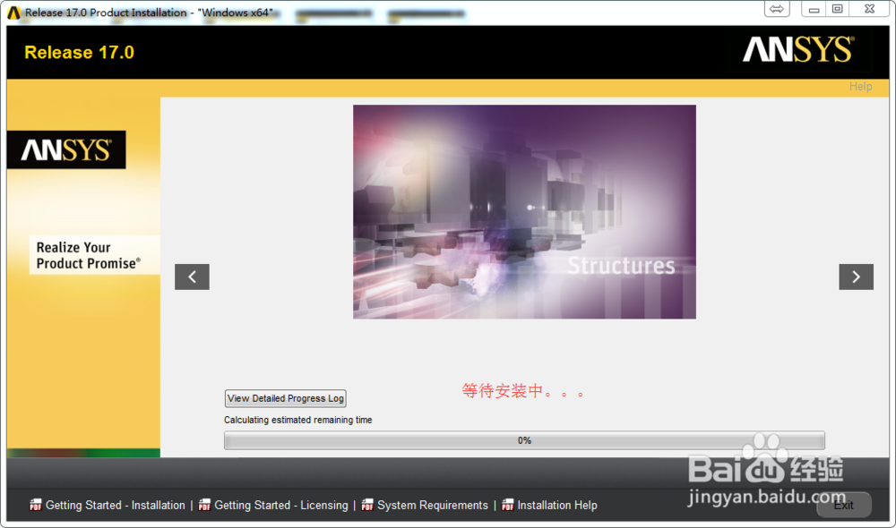The width and height of the screenshot is (896, 528).
Task: Click the 'Release 17.0' header title
Action: pos(80,53)
